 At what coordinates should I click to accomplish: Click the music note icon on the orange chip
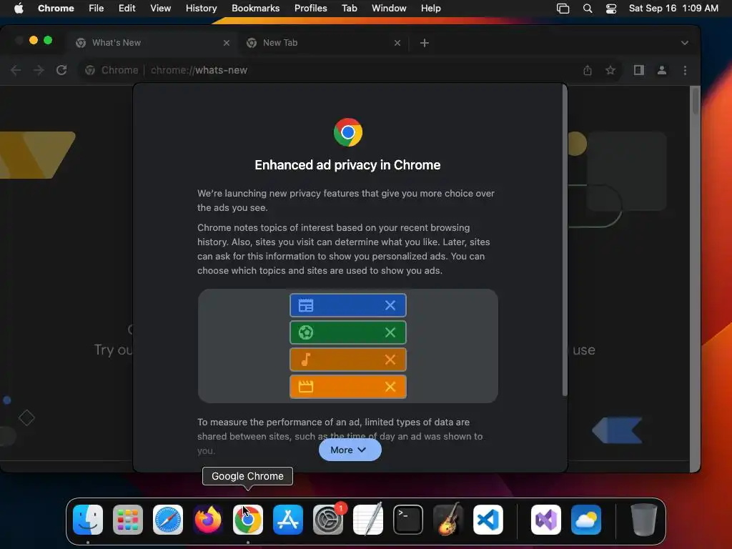tap(306, 360)
